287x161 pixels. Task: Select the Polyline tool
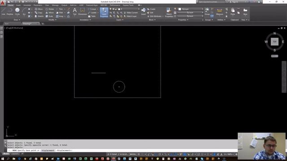(x=10, y=12)
